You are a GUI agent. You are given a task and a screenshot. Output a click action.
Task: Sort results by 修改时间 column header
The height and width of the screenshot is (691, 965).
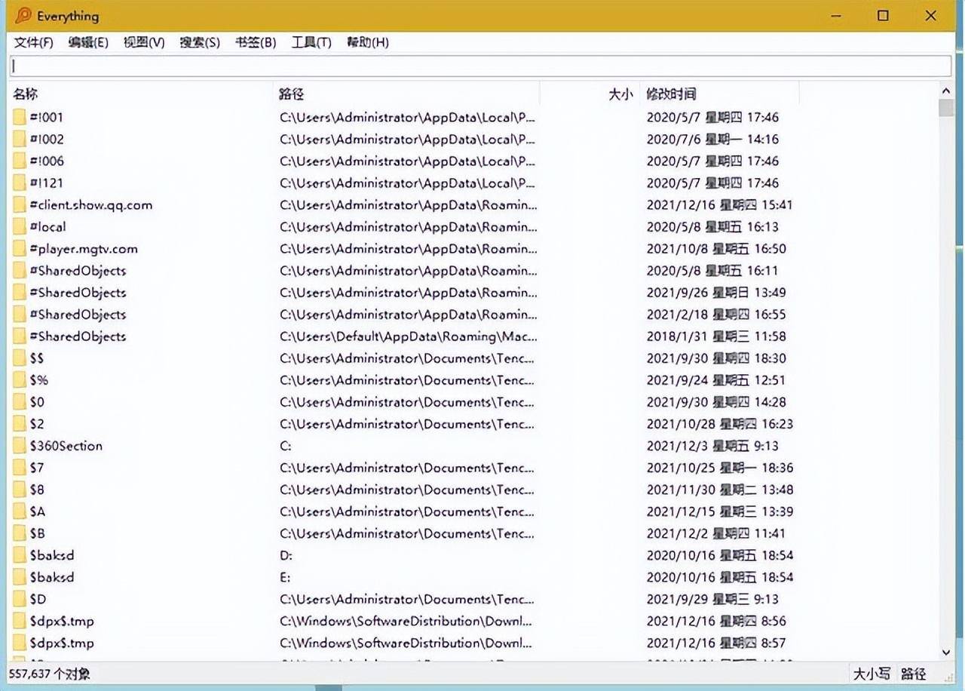pos(671,94)
